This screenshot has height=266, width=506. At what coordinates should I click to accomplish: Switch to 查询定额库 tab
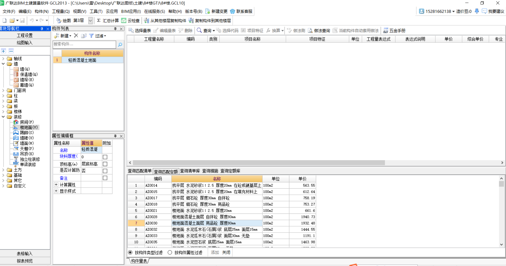tap(230, 171)
